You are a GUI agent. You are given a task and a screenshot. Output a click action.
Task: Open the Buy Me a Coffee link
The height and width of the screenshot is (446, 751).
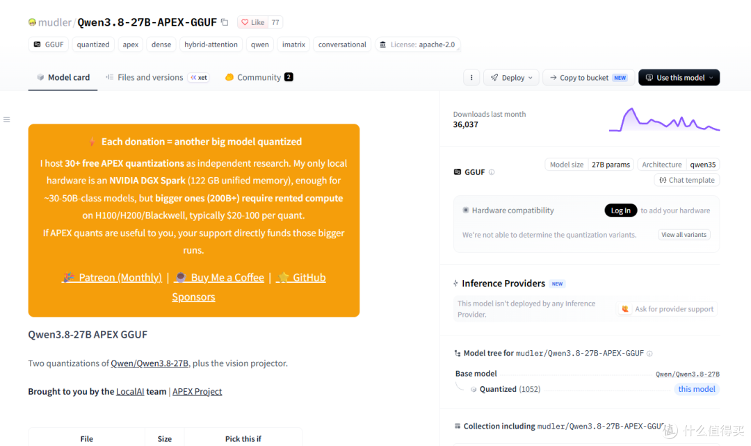point(219,277)
